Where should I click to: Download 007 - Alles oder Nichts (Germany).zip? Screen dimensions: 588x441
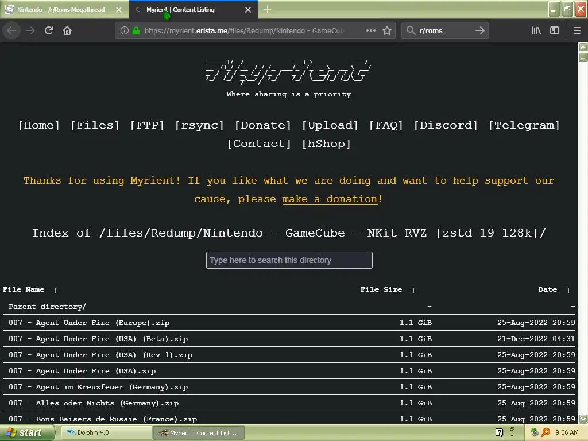(x=94, y=403)
